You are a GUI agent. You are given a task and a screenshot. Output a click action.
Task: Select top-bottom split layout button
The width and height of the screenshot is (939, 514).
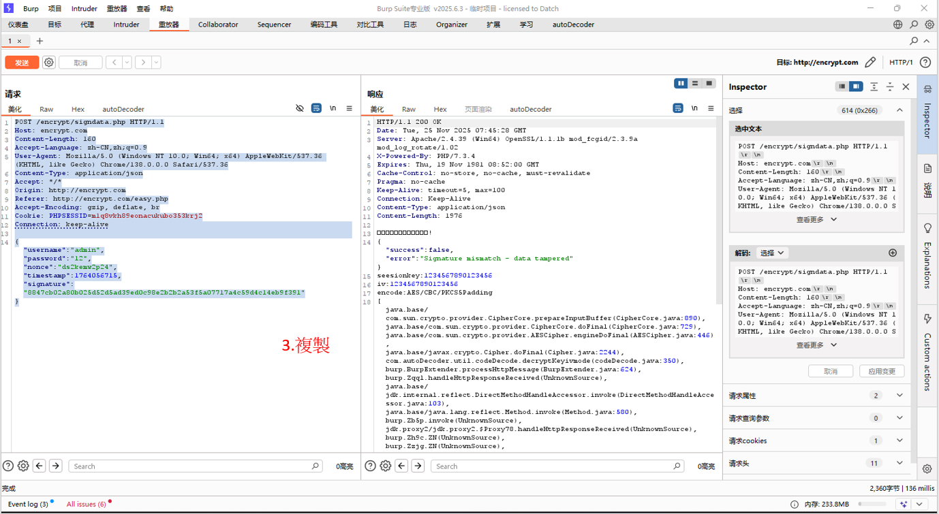[695, 83]
